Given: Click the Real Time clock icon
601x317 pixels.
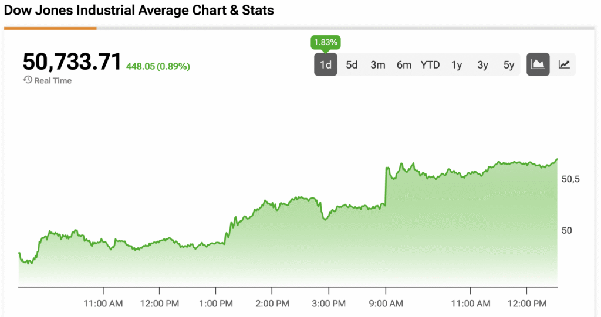Looking at the screenshot, I should click(x=28, y=80).
